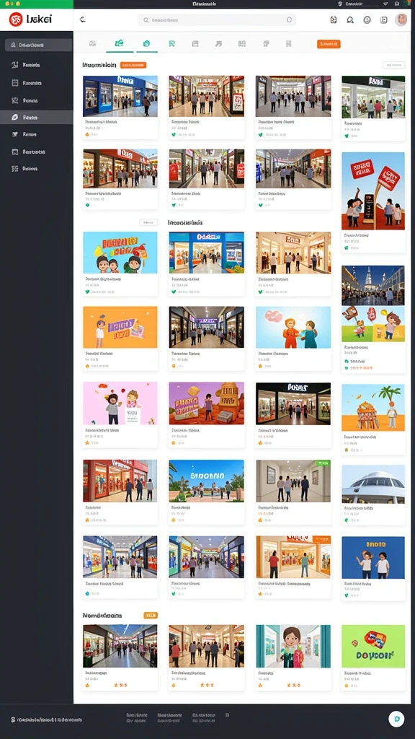
Task: Open the user avatar in the header
Action: 401,19
